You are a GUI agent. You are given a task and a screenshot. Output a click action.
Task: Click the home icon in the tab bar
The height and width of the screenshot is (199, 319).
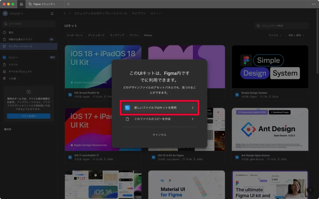coord(21,4)
